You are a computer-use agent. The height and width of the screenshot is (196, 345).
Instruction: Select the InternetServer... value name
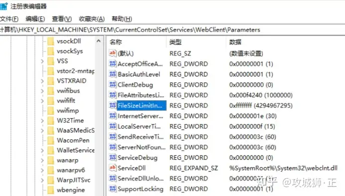pos(140,116)
